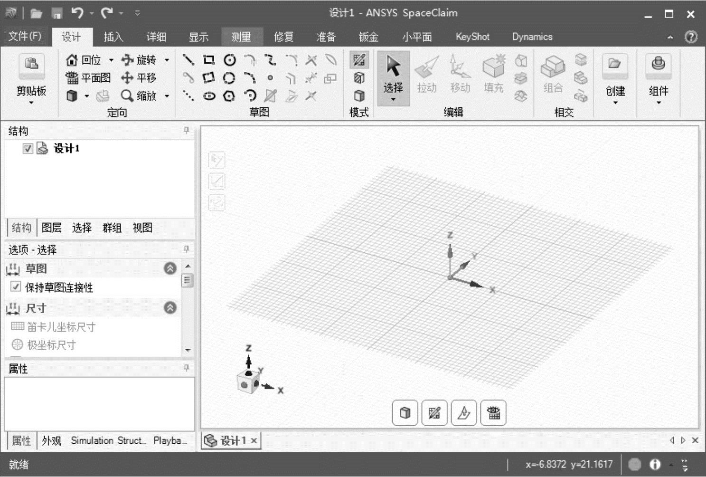Click the options panel scrollbar down arrow
Viewport: 706px width, 477px height.
pos(188,350)
